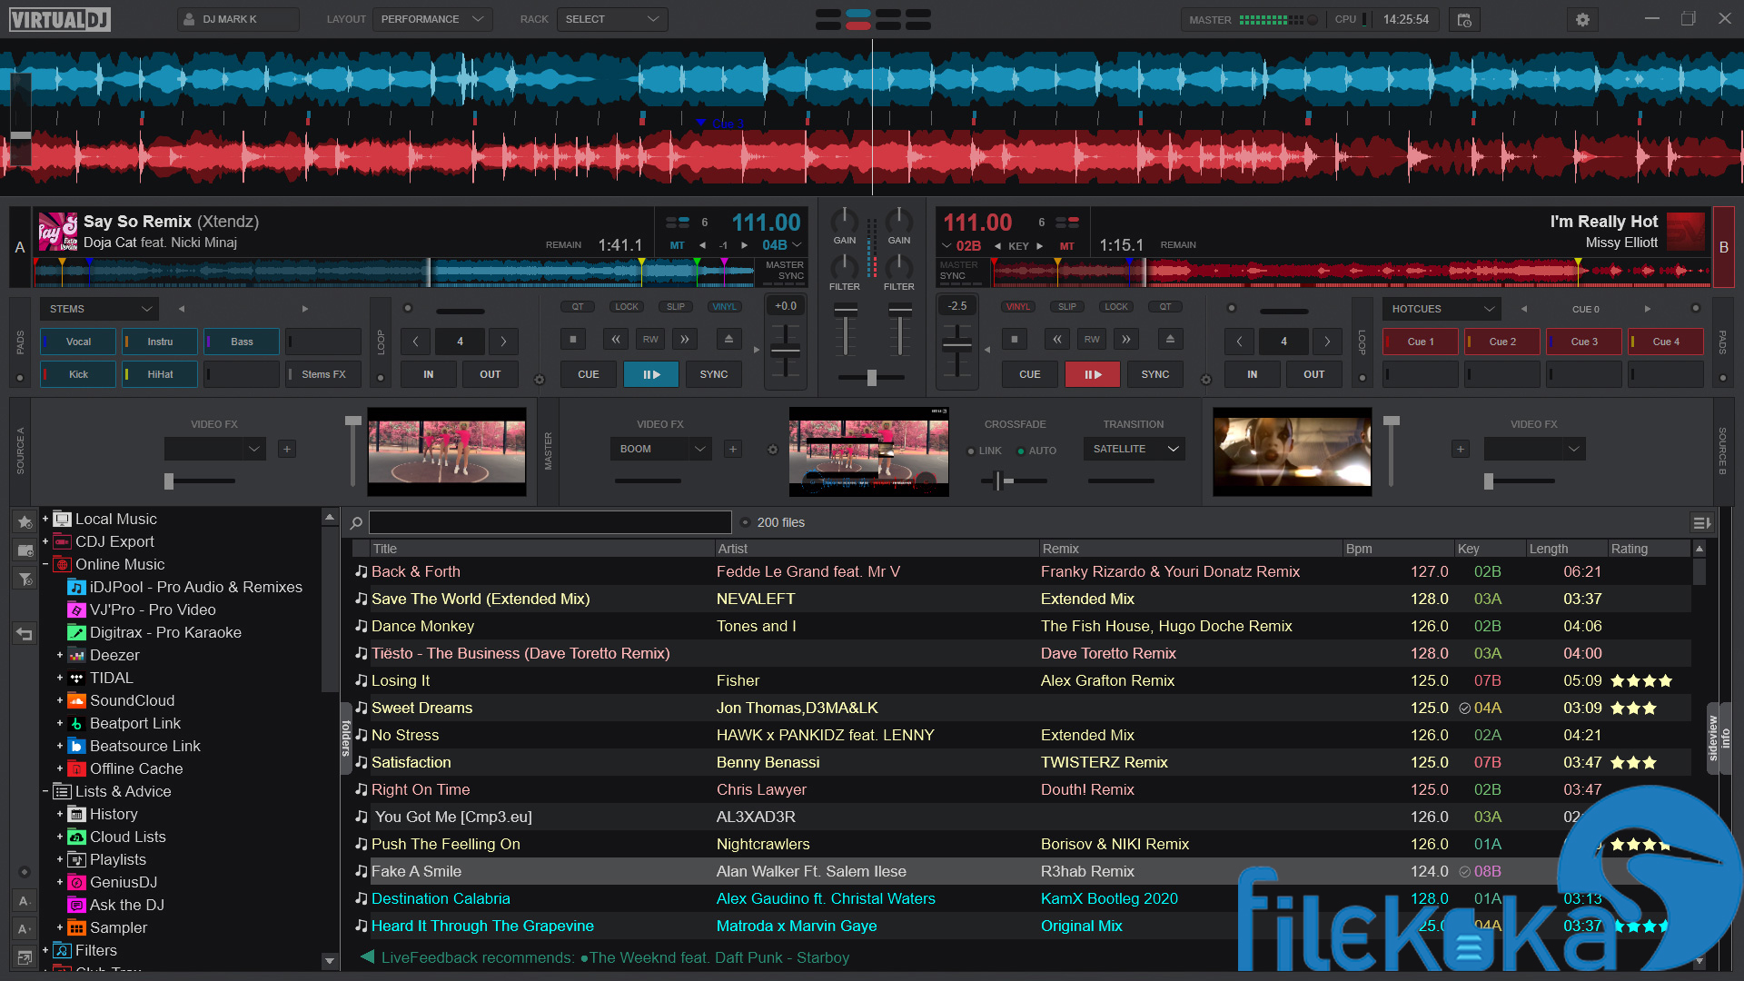
Task: Toggle VINYL mode on deck B
Action: pos(1018,307)
